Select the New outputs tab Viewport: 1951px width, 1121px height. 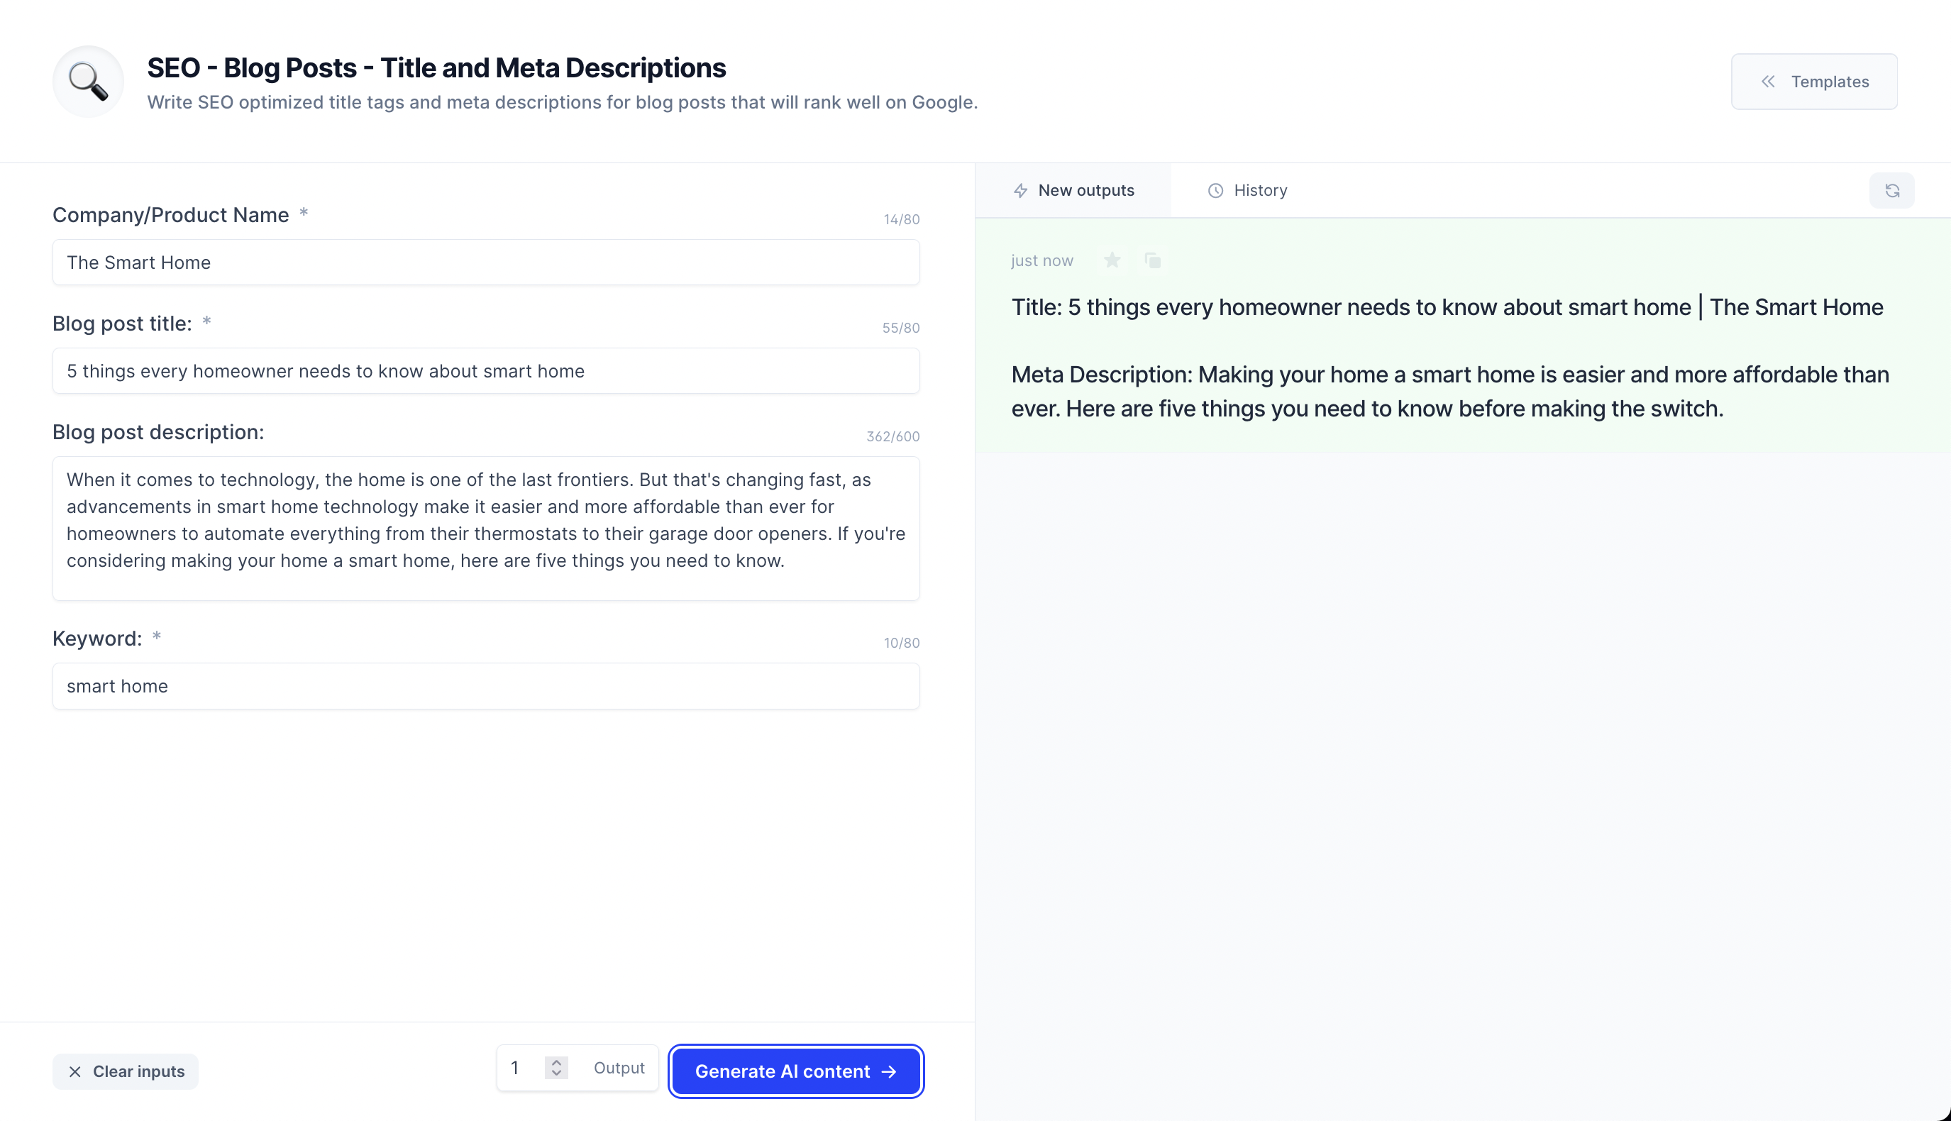[x=1073, y=190]
